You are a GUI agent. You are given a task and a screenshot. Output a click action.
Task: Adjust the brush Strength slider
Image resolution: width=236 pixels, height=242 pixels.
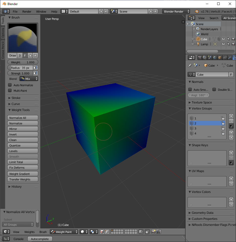click(x=20, y=73)
